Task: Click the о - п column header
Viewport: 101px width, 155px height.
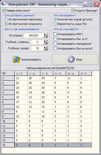Action: (x=85, y=73)
